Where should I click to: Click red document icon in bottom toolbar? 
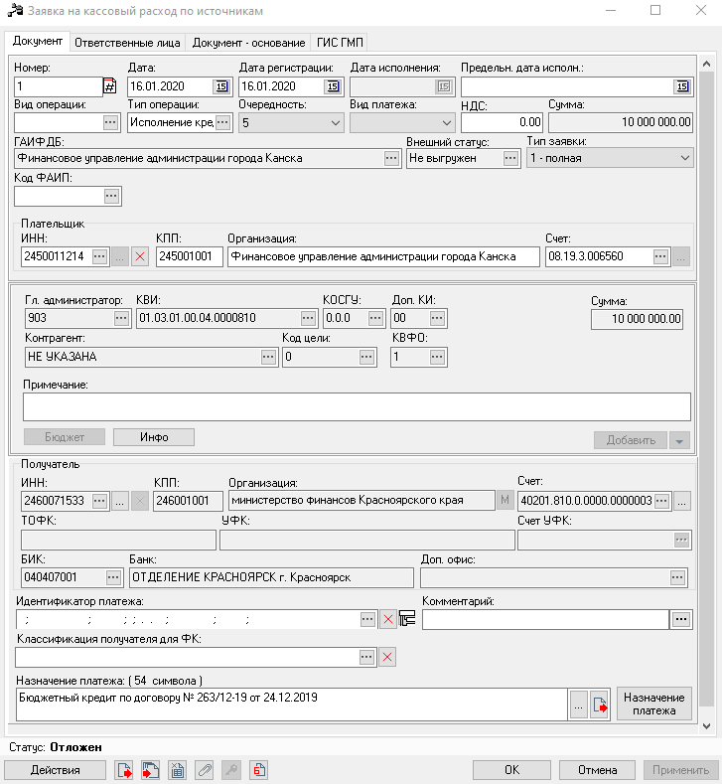coord(258,770)
